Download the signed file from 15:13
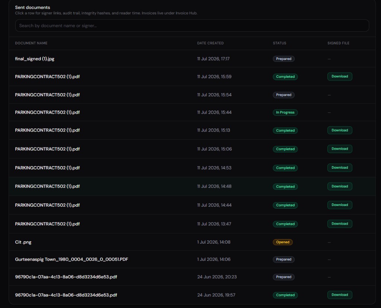This screenshot has height=308, width=381. 339,130
